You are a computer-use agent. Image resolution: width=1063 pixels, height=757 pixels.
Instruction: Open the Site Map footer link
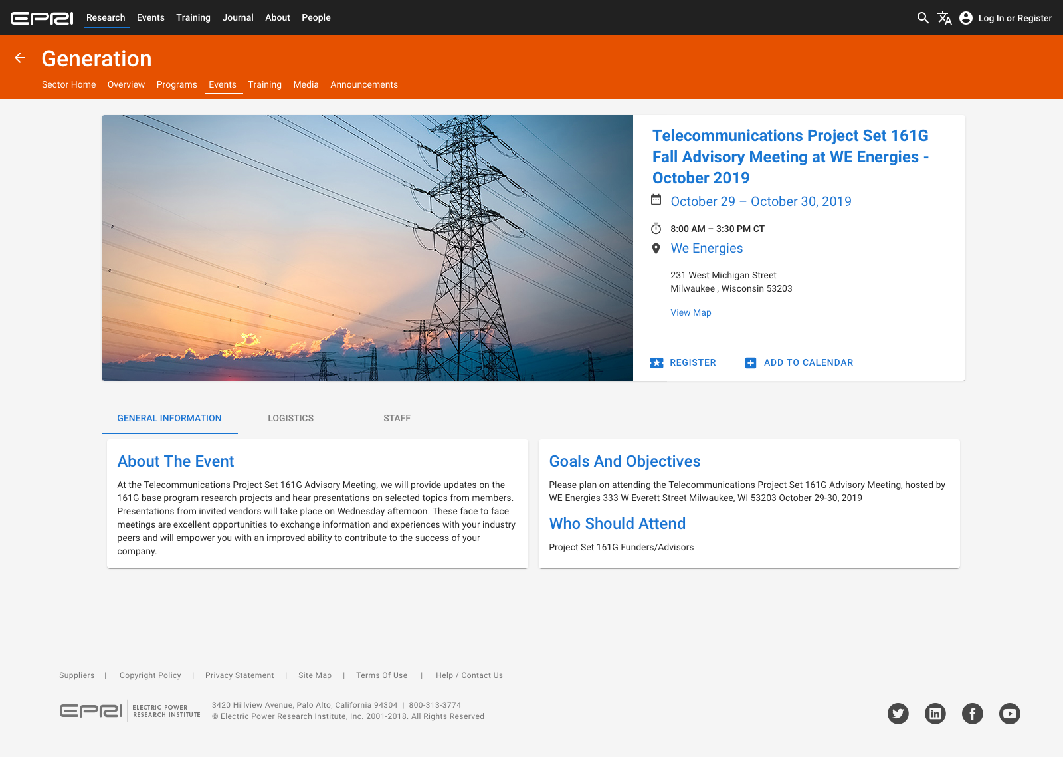(315, 676)
